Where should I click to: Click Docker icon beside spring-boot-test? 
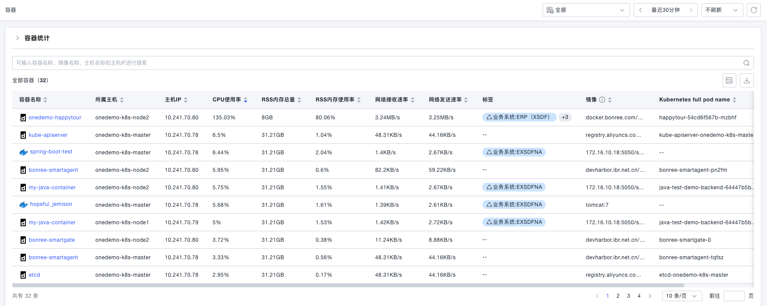pyautogui.click(x=24, y=152)
